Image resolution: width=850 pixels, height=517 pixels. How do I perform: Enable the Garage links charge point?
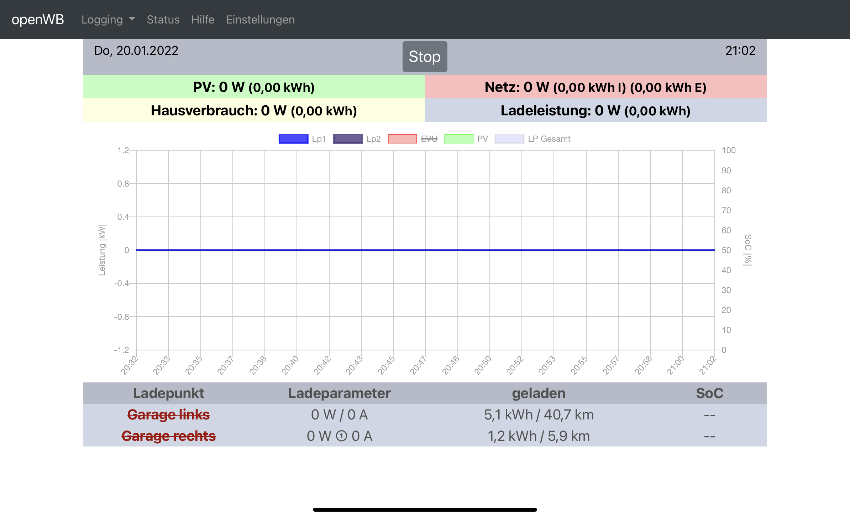click(168, 415)
